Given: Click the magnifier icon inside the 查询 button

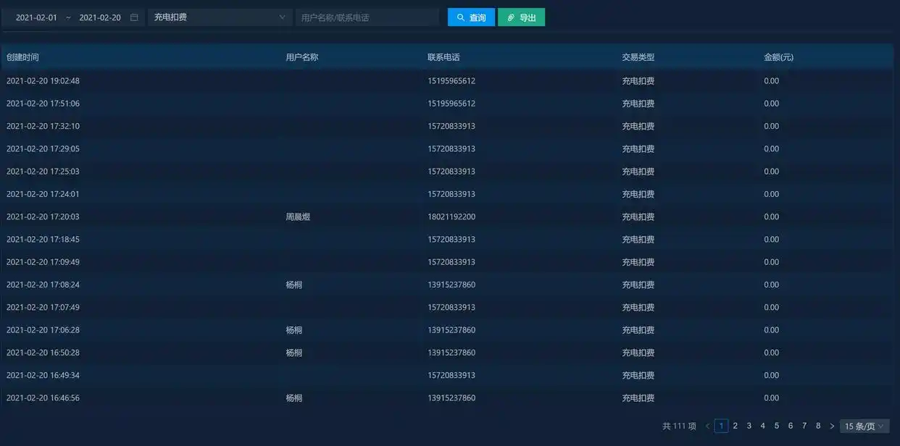Looking at the screenshot, I should pos(462,16).
